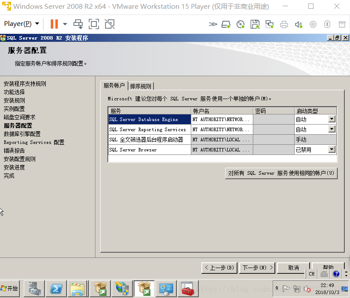Click 实例配置 step in sidebar
The image size is (350, 298).
click(14, 109)
